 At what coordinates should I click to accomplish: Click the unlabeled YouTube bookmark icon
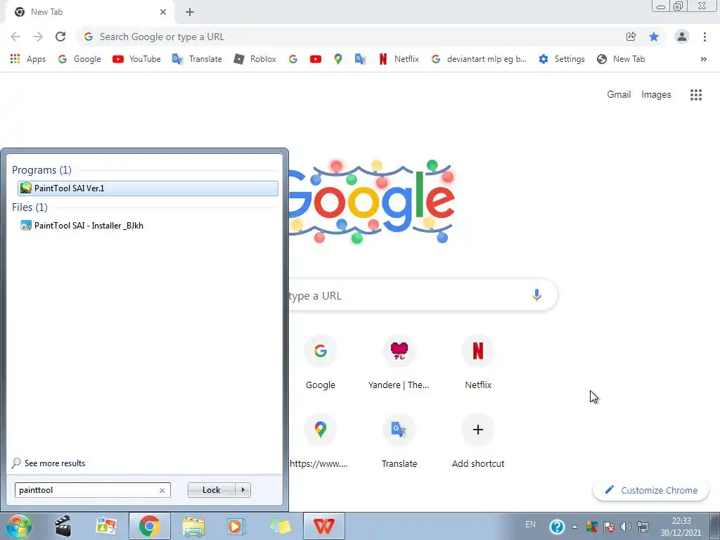click(316, 59)
